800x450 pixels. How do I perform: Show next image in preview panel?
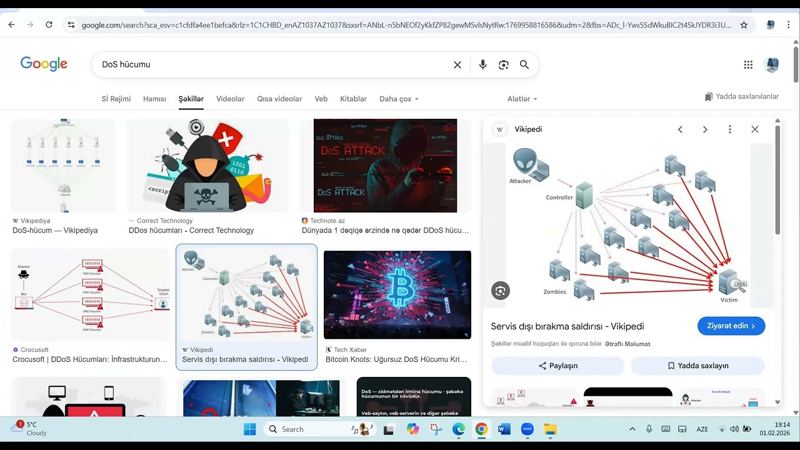(x=705, y=129)
